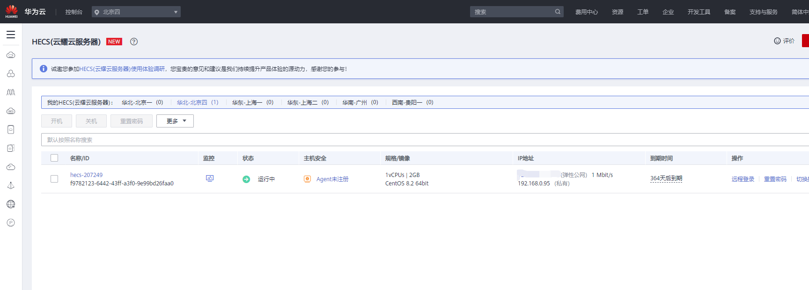
Task: Open 企业 menu in top bar
Action: click(668, 12)
